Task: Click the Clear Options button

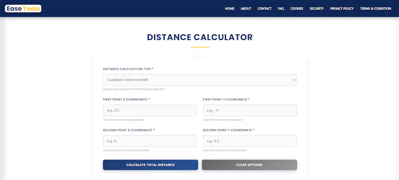Action: (249, 165)
